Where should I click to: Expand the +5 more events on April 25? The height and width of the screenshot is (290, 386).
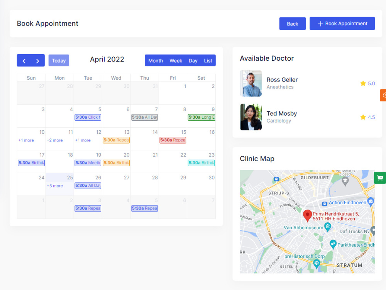pos(54,186)
